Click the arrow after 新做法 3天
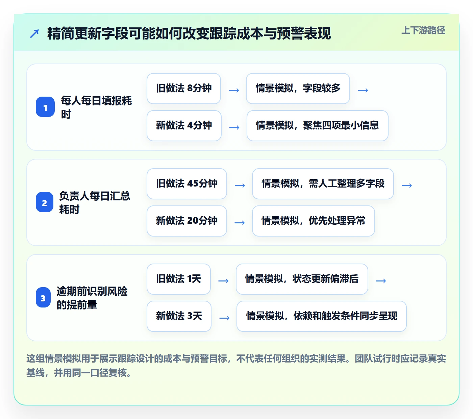473x419 pixels. tap(224, 318)
